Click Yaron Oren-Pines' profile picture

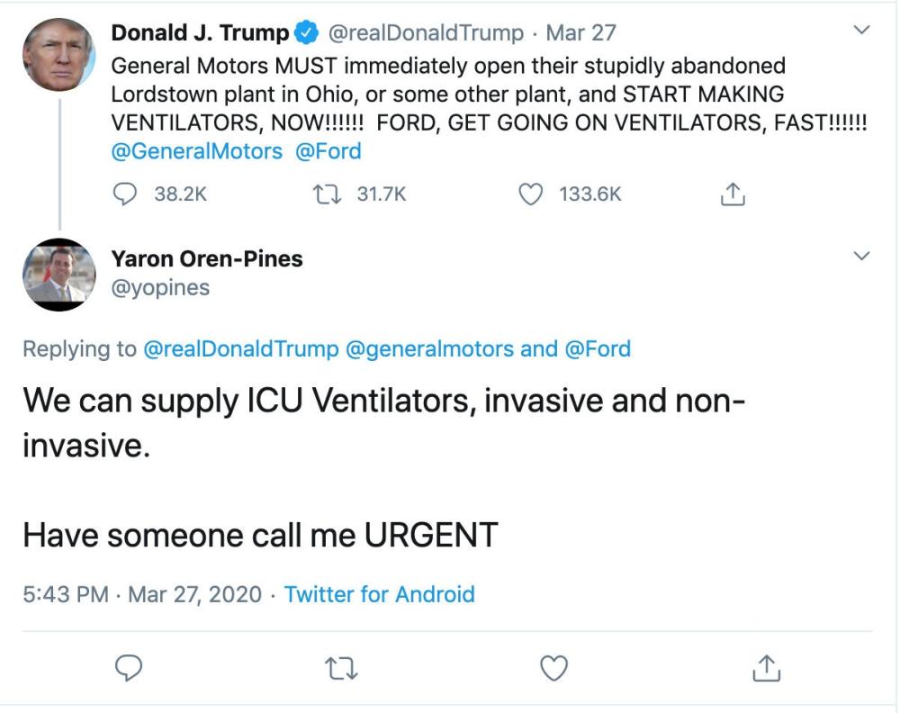(58, 275)
